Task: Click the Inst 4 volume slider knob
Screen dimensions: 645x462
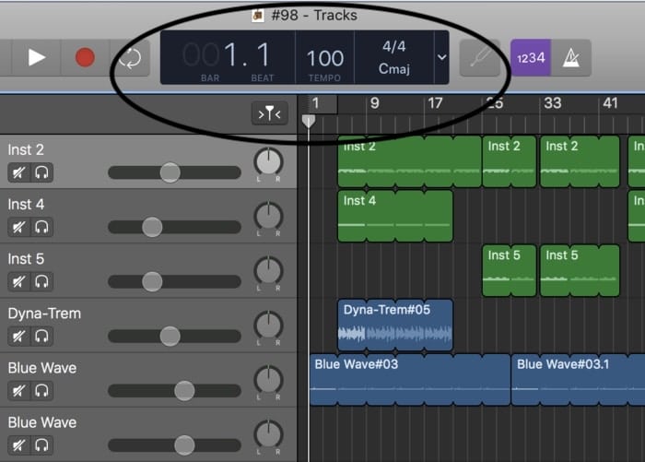Action: [152, 227]
